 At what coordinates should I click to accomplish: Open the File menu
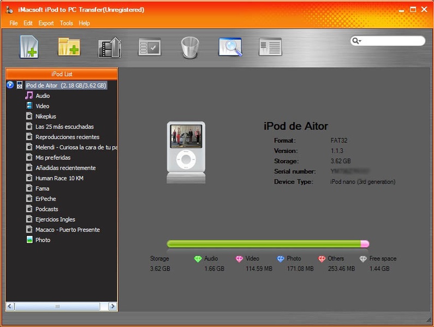(14, 23)
